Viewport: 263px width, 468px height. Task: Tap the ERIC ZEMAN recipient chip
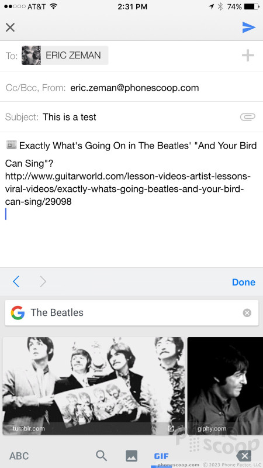click(65, 55)
